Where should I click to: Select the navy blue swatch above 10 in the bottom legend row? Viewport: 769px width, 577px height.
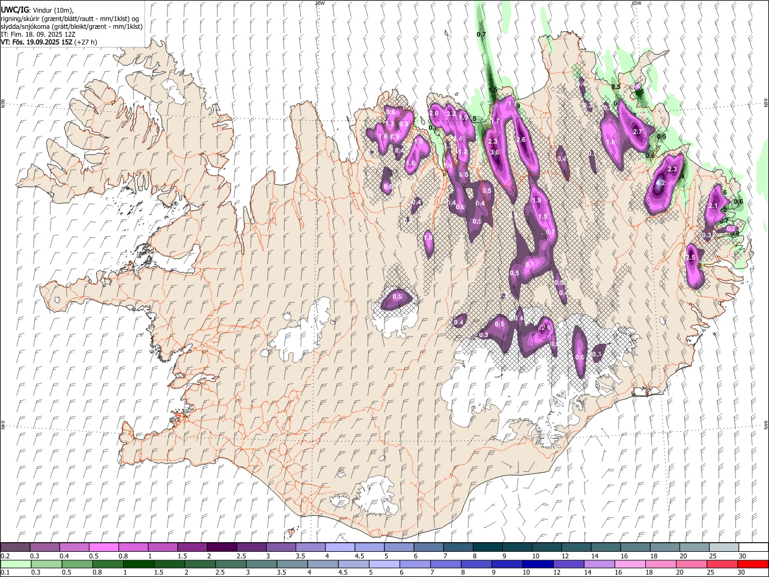tap(536, 564)
